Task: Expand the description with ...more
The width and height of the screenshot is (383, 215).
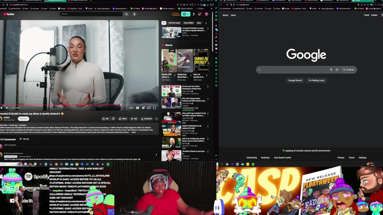Action: pos(133,132)
